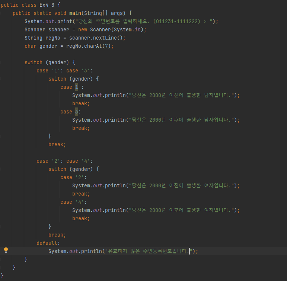Image resolution: width=287 pixels, height=281 pixels.
Task: Click the 'default:' label
Action: coord(48,243)
